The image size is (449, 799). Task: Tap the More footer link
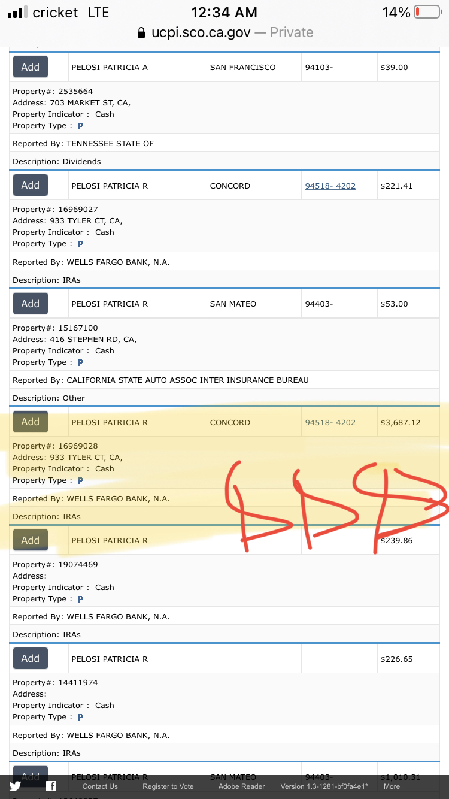(392, 786)
